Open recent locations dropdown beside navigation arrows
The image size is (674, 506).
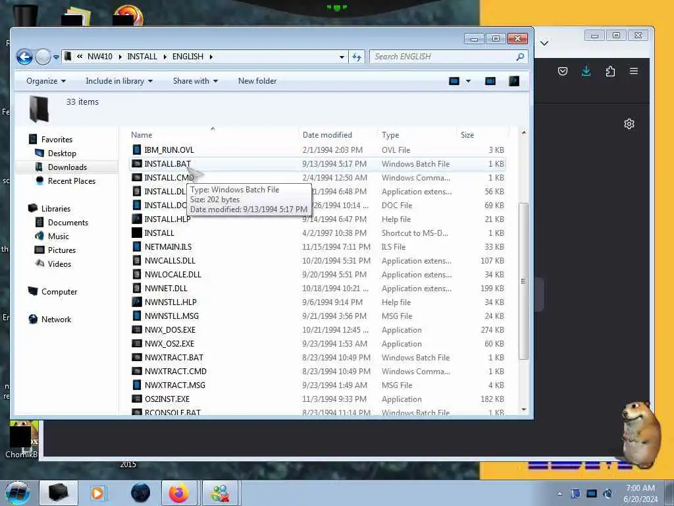pos(56,57)
